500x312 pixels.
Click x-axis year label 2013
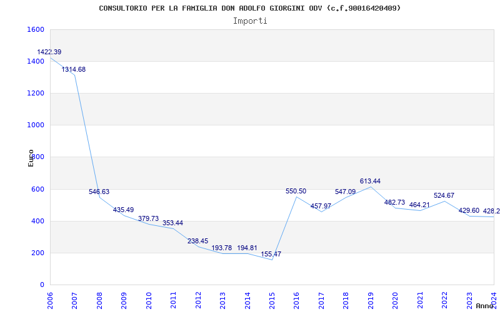click(x=222, y=301)
